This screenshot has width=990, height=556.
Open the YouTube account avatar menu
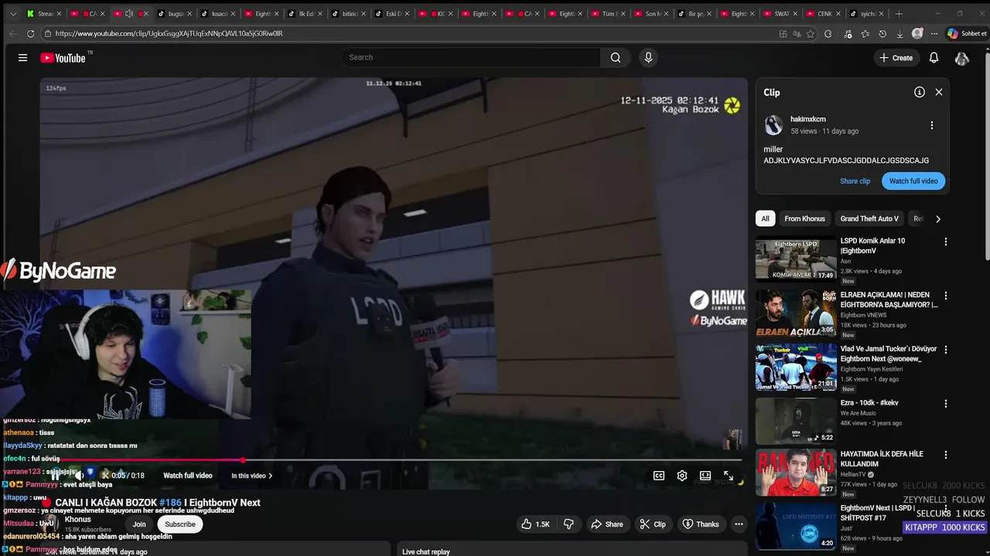[x=962, y=58]
